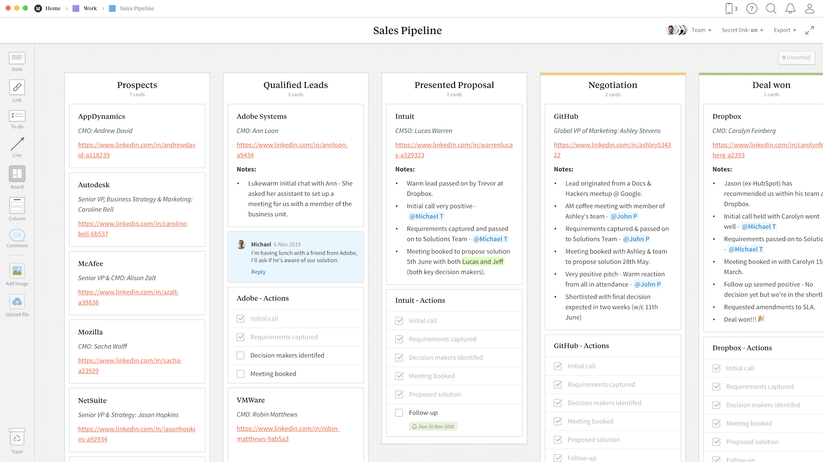Enter fullscreen with the expand arrows icon

point(810,30)
